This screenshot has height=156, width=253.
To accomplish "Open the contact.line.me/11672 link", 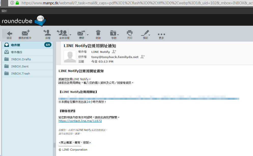I will (x=80, y=121).
